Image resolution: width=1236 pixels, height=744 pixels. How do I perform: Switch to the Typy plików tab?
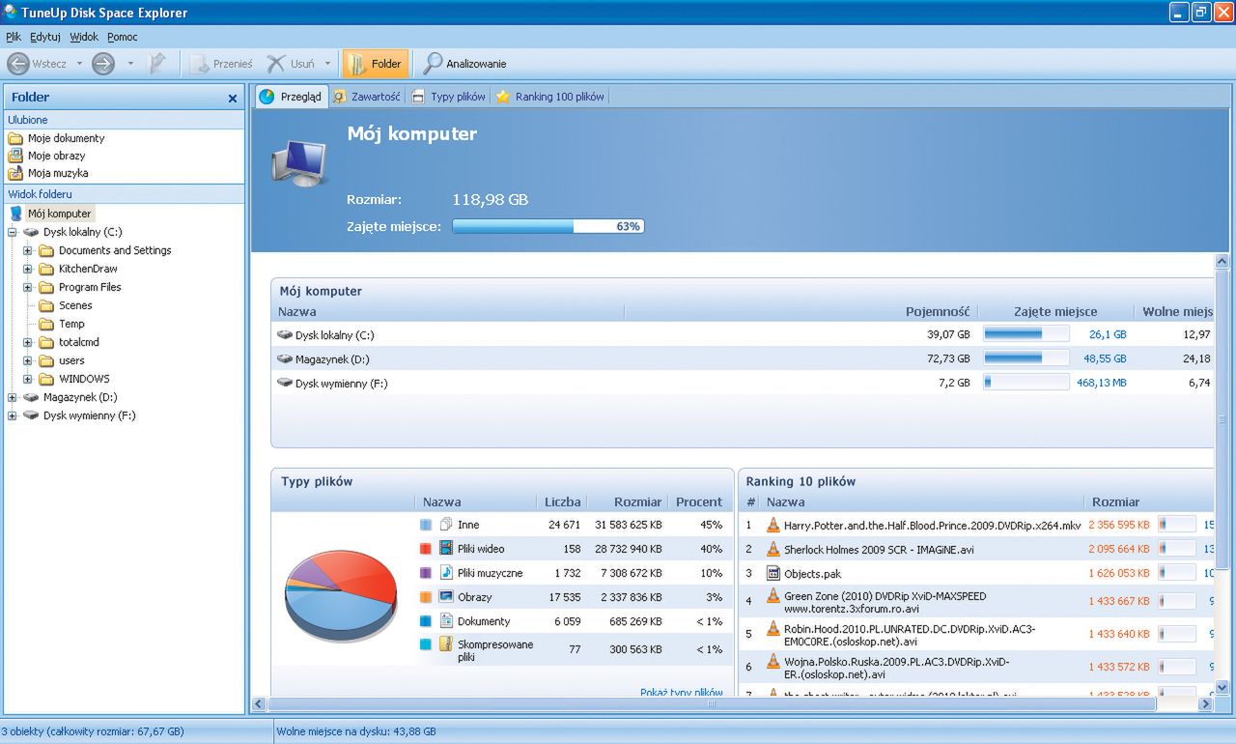coord(449,97)
